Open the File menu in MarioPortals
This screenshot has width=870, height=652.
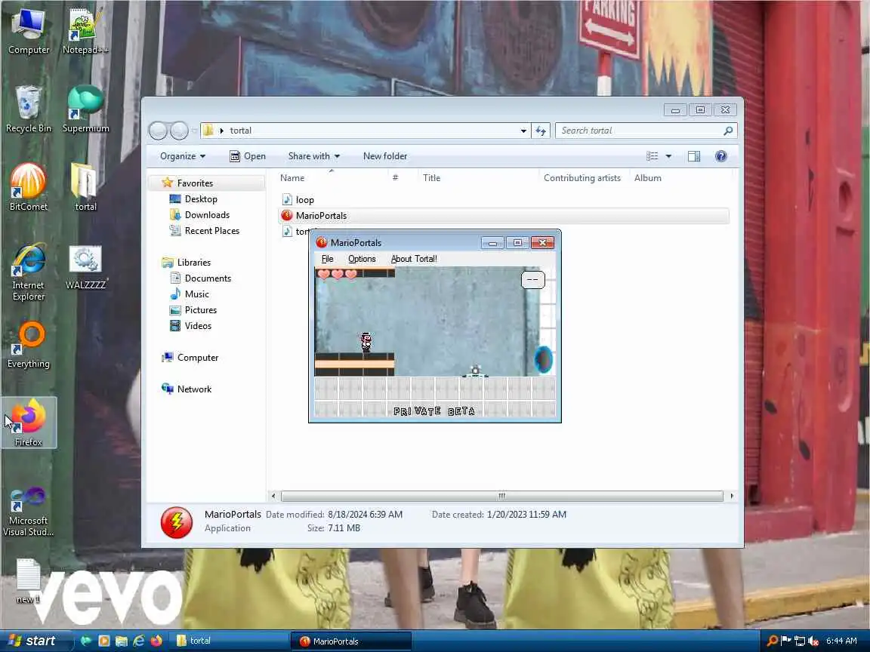tap(327, 259)
